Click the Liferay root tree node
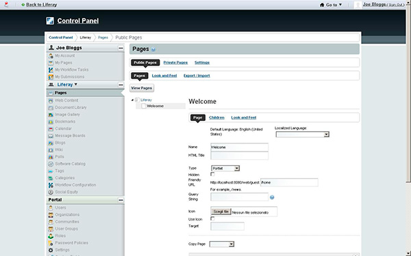This screenshot has width=411, height=256. tap(146, 100)
